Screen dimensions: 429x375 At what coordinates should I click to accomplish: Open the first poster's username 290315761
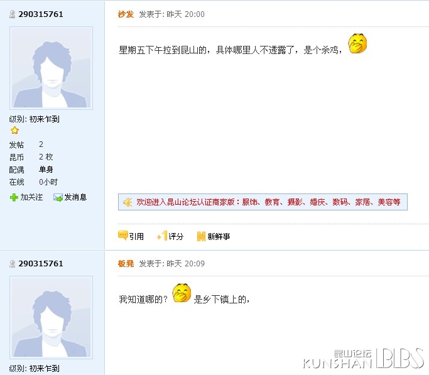[41, 14]
